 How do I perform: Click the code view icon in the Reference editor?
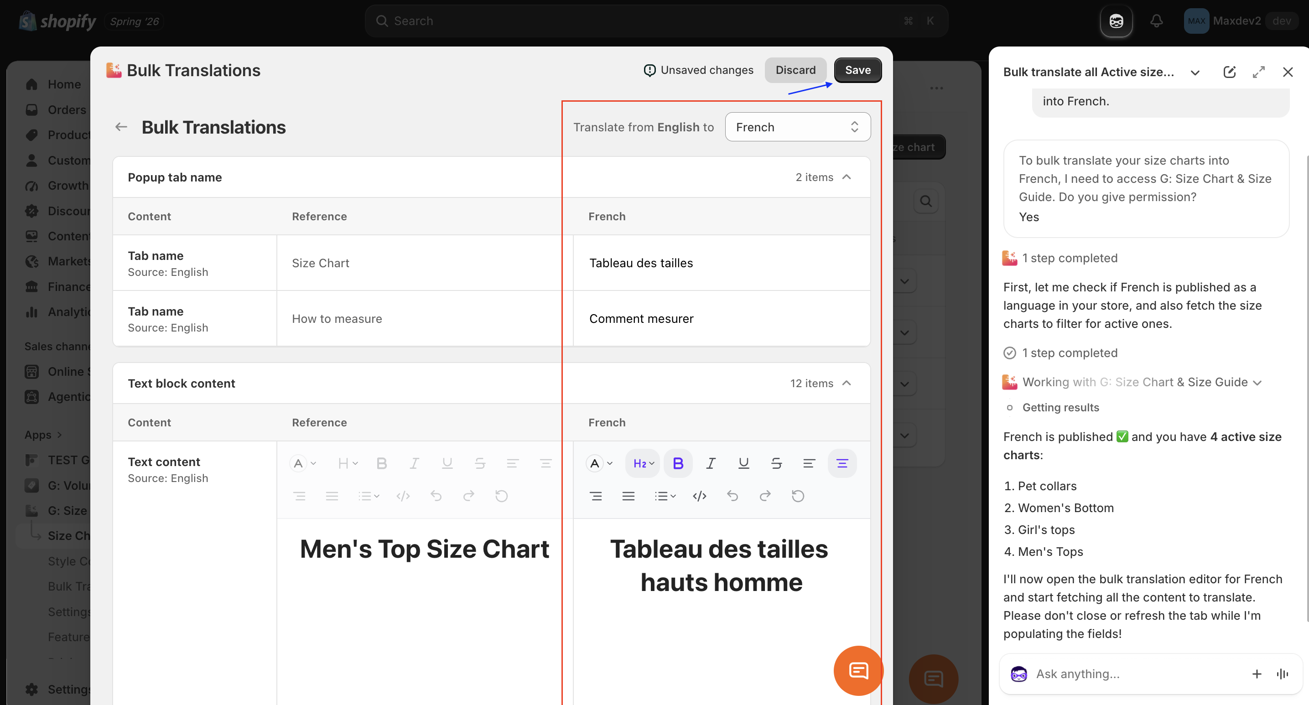[x=403, y=496]
